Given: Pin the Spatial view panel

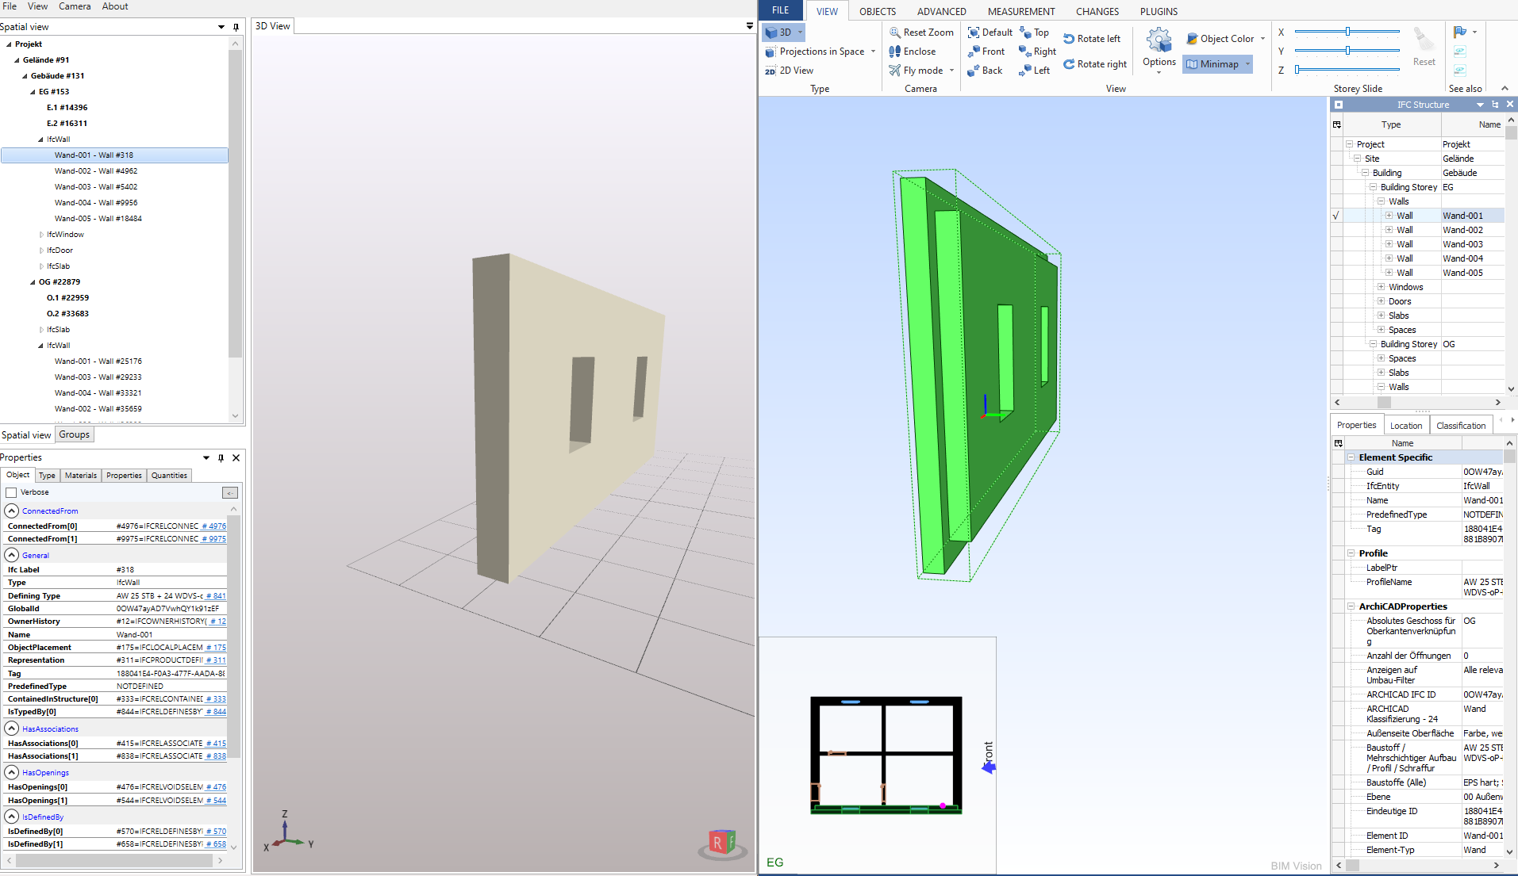Looking at the screenshot, I should tap(236, 27).
